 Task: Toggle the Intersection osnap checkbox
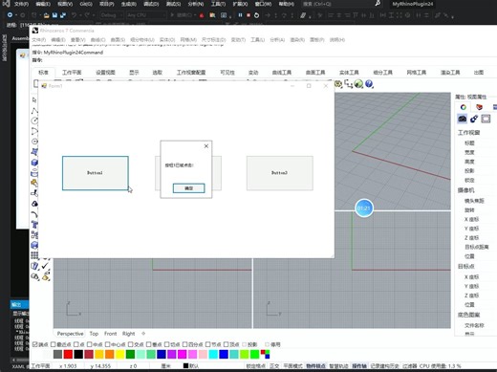coord(131,344)
